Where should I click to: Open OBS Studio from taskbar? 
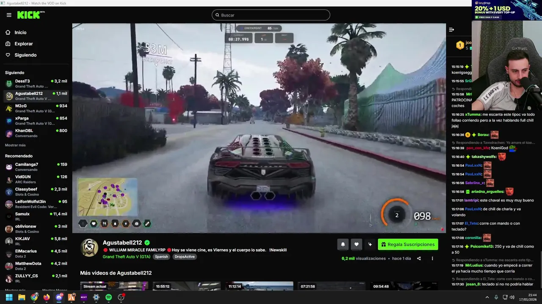pos(121,297)
